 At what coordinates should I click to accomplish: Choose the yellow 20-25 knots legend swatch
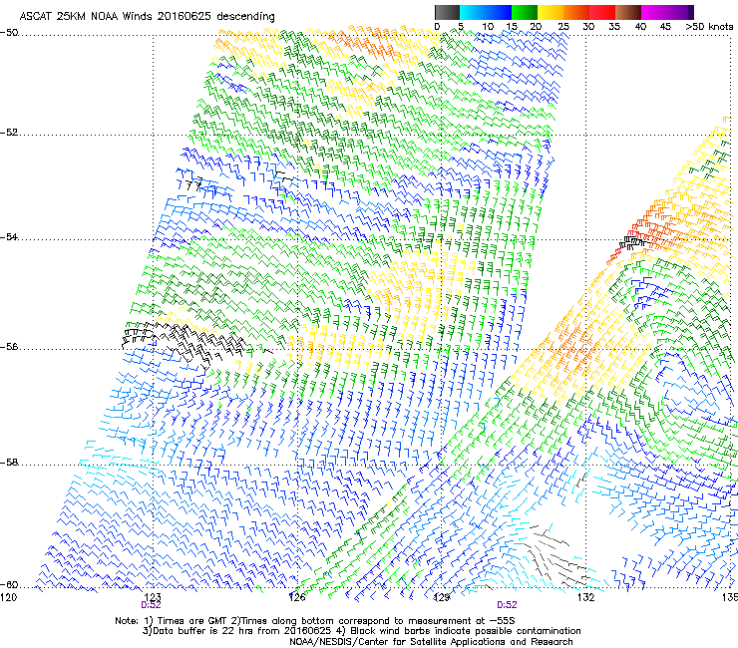tap(551, 12)
